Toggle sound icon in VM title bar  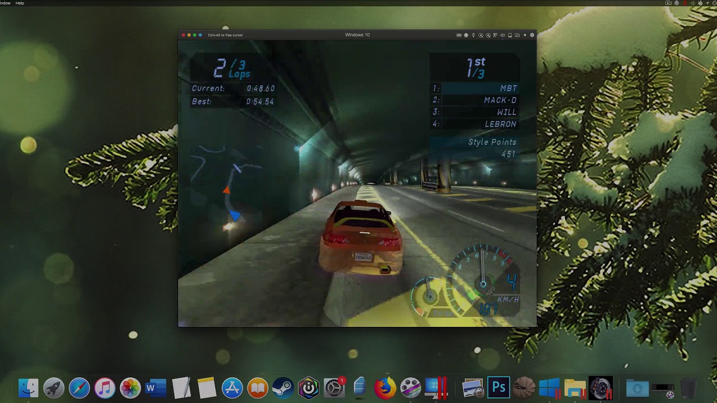pos(502,35)
